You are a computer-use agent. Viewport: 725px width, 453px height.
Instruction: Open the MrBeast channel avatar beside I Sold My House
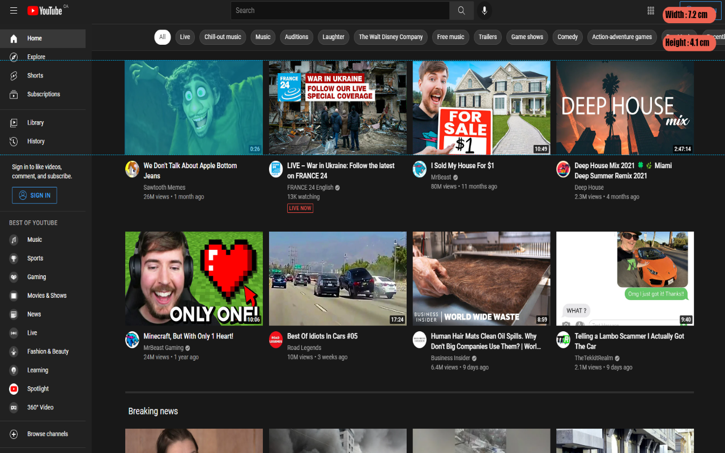[420, 169]
